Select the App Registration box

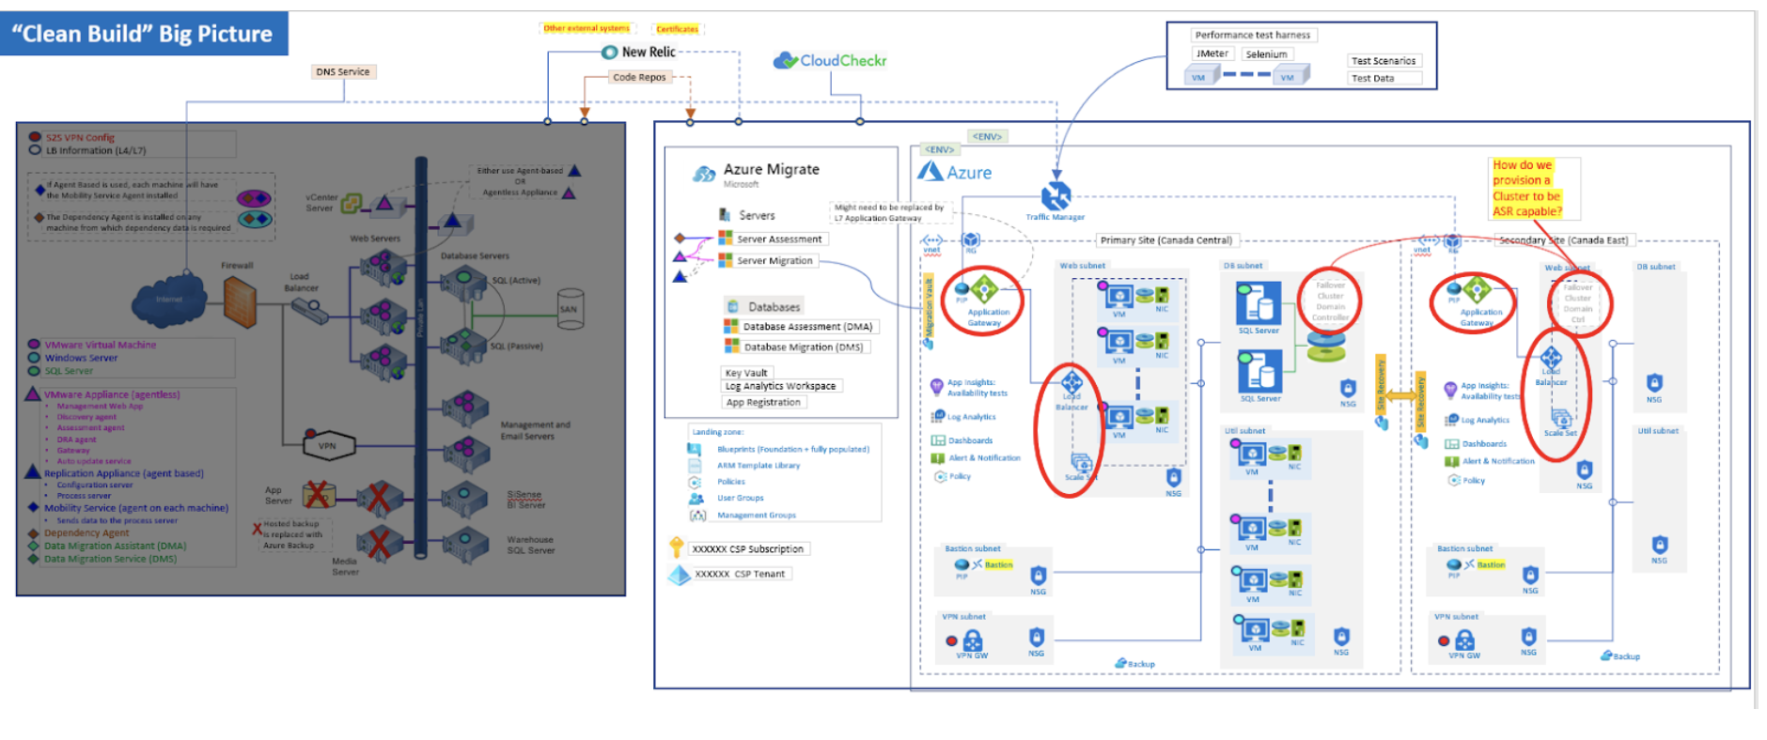[763, 402]
